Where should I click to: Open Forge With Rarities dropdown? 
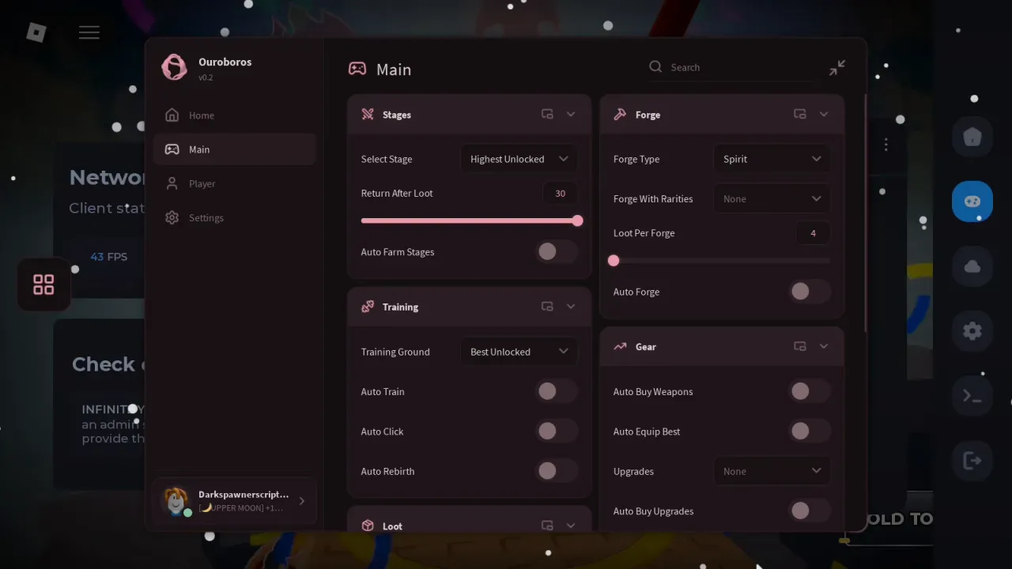click(x=772, y=199)
